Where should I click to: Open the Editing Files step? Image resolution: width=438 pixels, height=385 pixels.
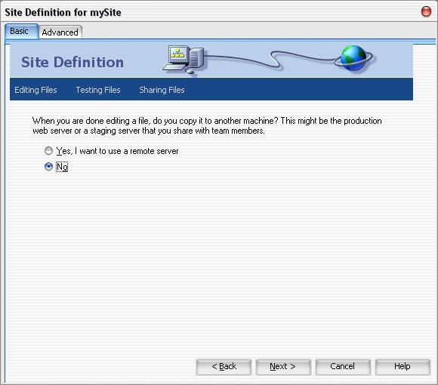coord(35,90)
